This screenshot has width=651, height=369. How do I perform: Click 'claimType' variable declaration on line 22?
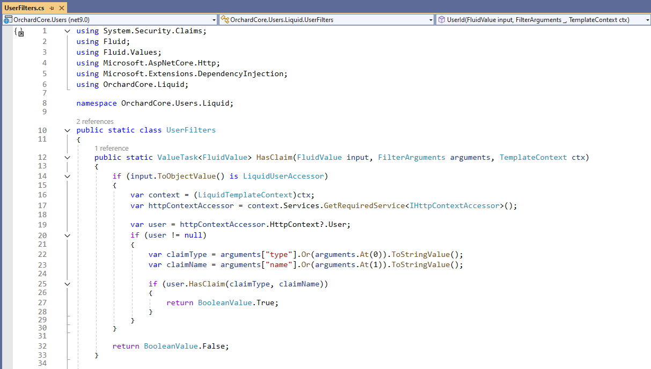coord(187,254)
